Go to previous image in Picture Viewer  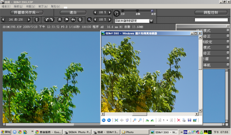(104, 120)
